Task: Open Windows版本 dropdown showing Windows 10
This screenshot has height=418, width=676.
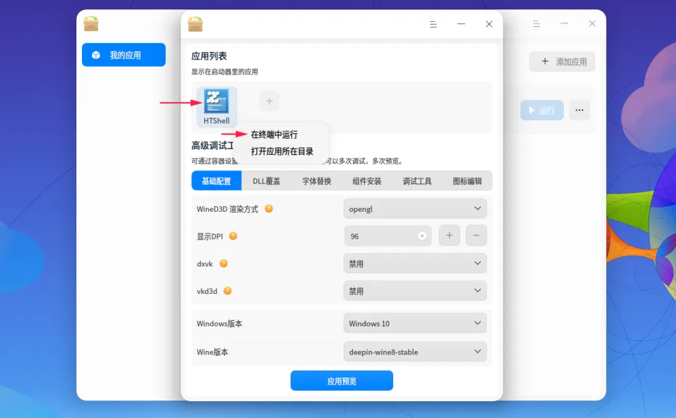Action: click(415, 323)
